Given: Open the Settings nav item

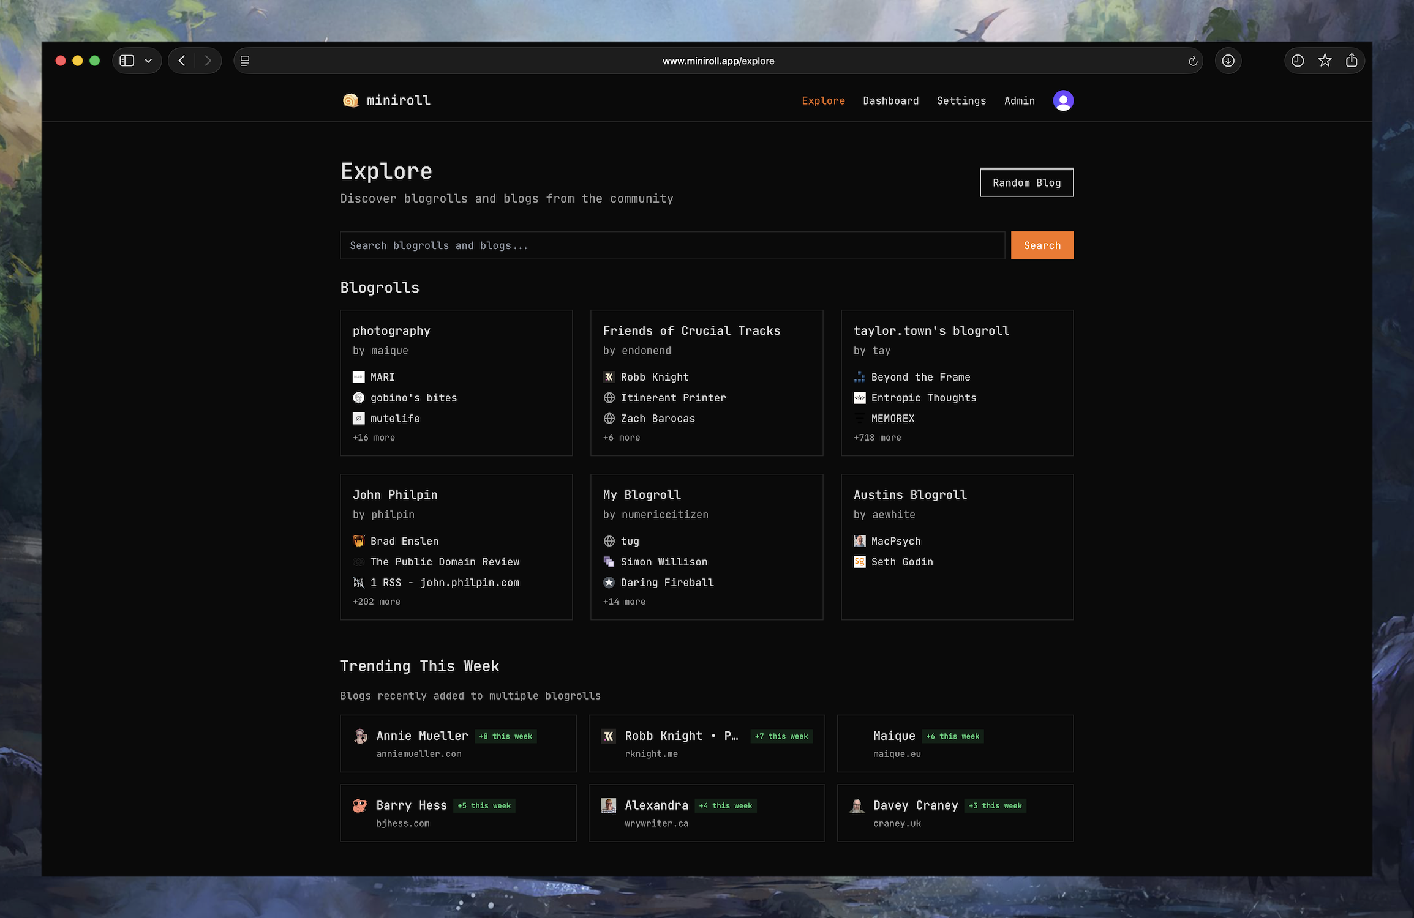Looking at the screenshot, I should click(961, 100).
